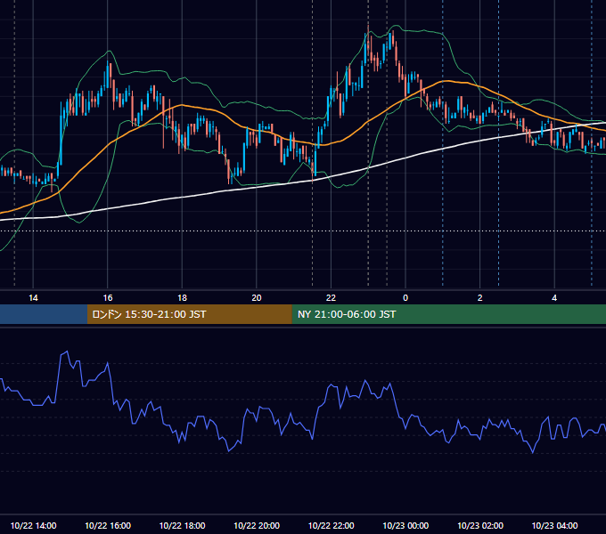The height and width of the screenshot is (534, 606).
Task: Click the hour label 2 on upper axis
Action: click(x=480, y=298)
